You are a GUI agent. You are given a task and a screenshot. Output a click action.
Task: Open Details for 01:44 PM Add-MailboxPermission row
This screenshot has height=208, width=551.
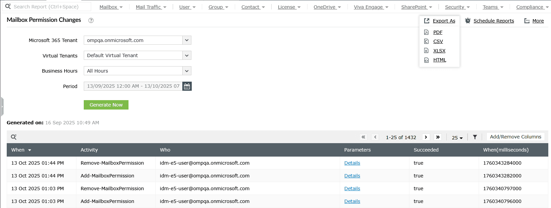(x=352, y=176)
